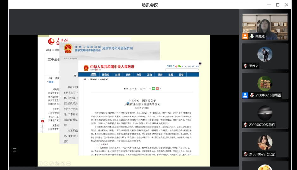This screenshot has height=170, width=297.
Task: Click red Weibo share icon in article
Action: click(158, 88)
